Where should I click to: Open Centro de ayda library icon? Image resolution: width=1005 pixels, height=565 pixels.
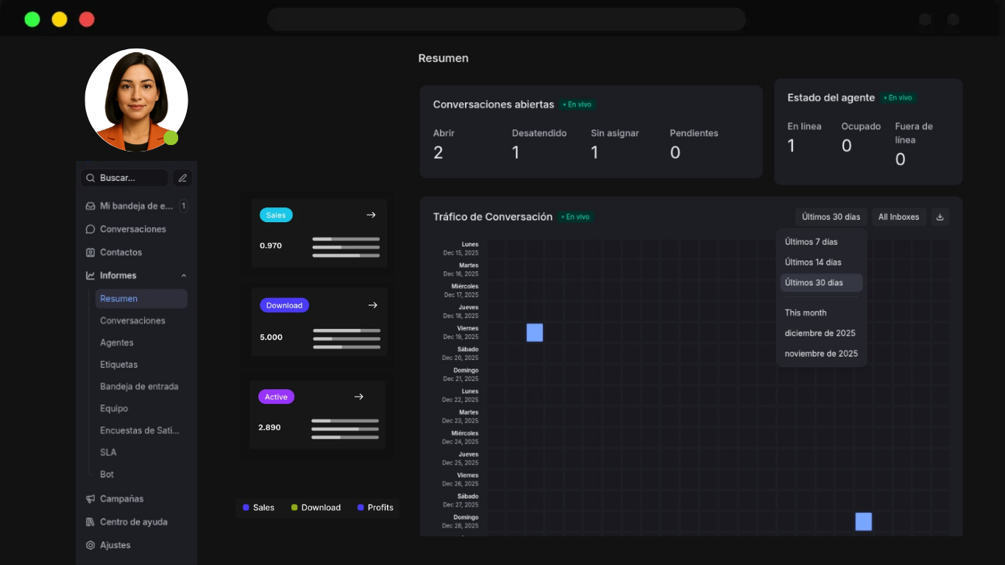[x=90, y=522]
